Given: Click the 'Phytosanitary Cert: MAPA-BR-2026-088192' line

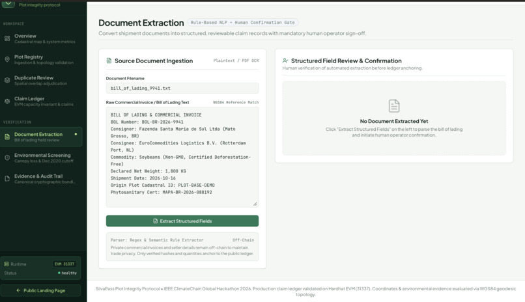Looking at the screenshot, I should [x=161, y=192].
